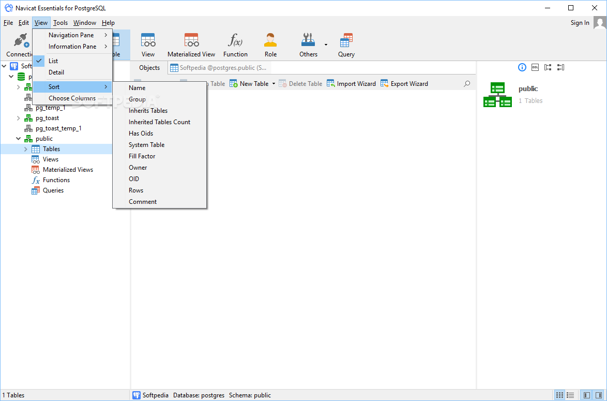The height and width of the screenshot is (401, 607).
Task: Open the Function toolbar button
Action: (x=235, y=45)
